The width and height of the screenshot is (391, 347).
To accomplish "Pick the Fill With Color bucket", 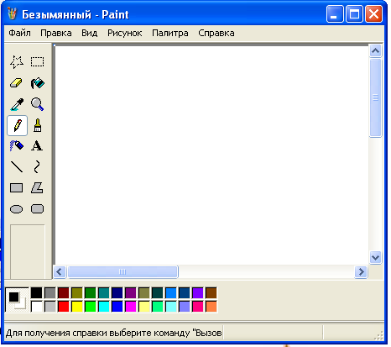I will pyautogui.click(x=37, y=83).
